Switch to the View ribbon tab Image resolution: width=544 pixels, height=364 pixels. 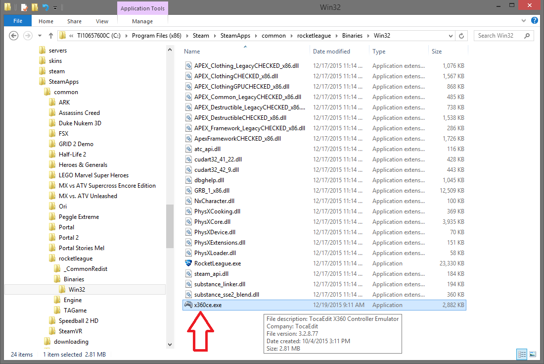[x=102, y=21]
